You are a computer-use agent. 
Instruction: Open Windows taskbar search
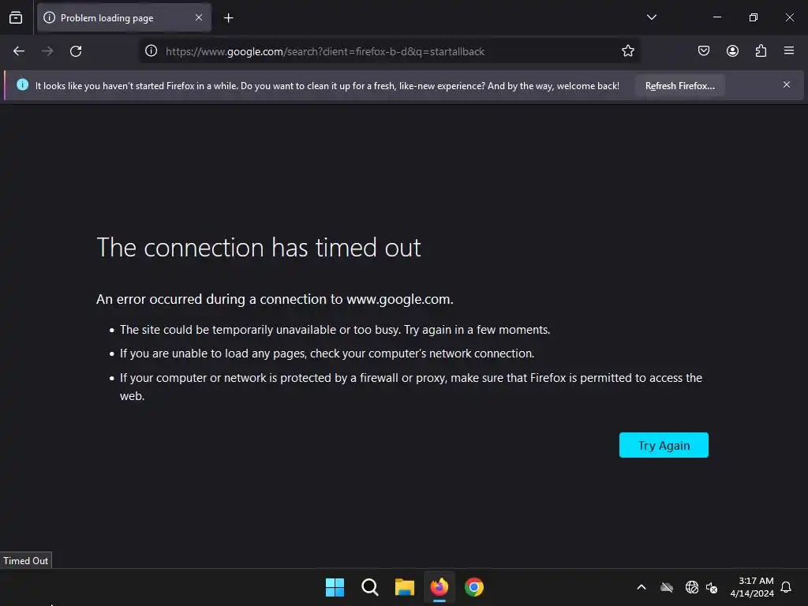click(x=369, y=587)
